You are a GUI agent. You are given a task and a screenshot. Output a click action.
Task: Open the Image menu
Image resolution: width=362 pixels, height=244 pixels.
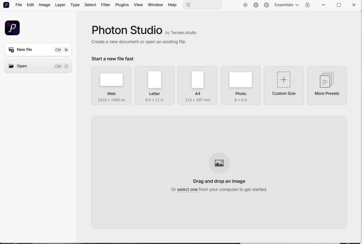coord(44,5)
